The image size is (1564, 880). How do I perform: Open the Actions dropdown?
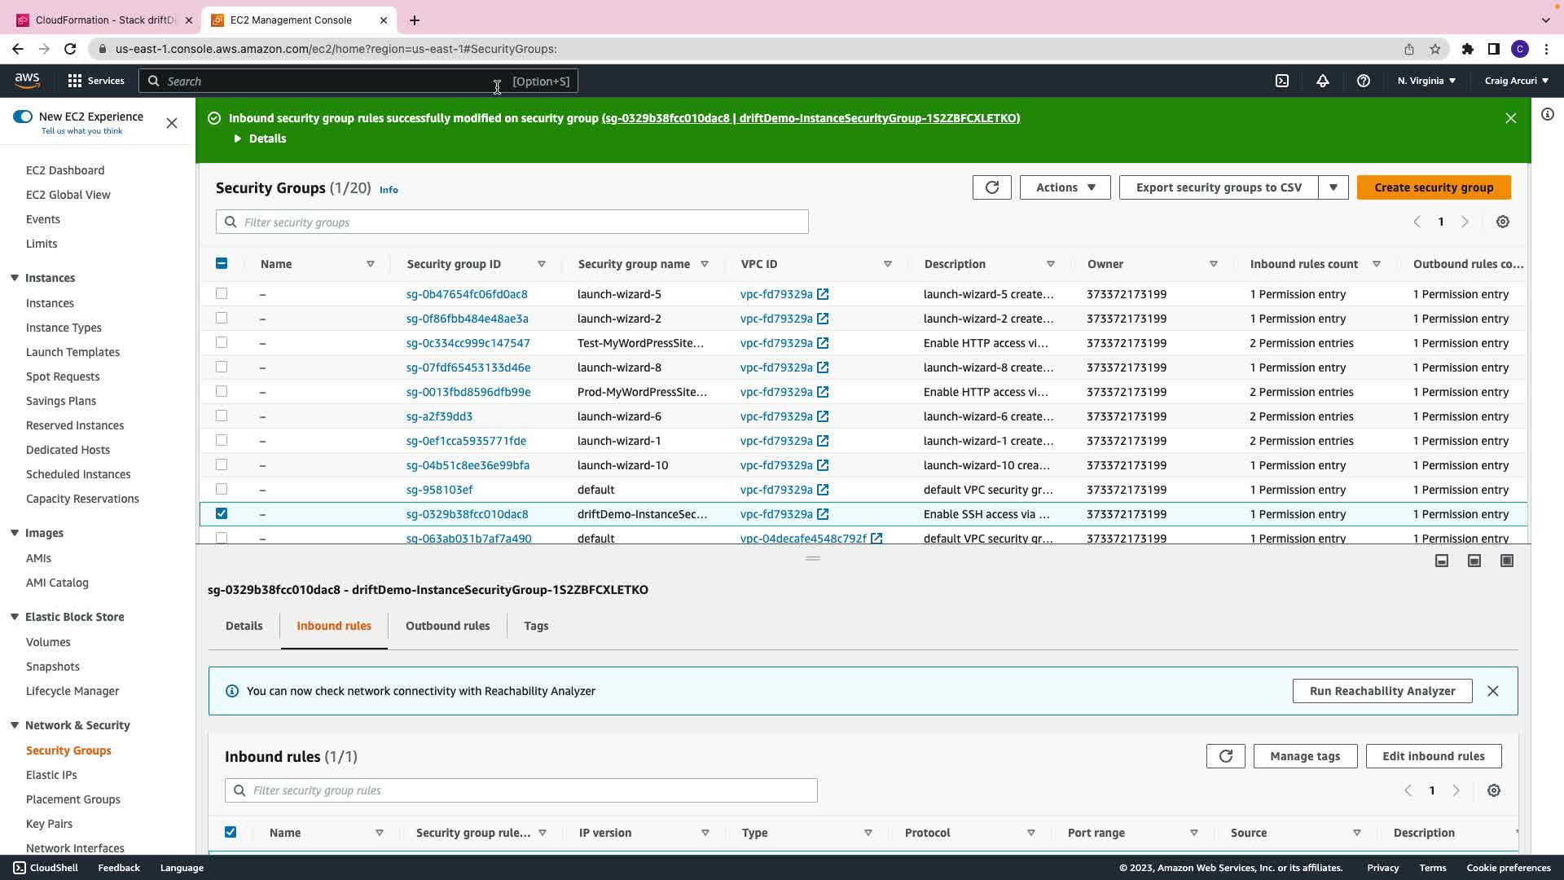1065,187
